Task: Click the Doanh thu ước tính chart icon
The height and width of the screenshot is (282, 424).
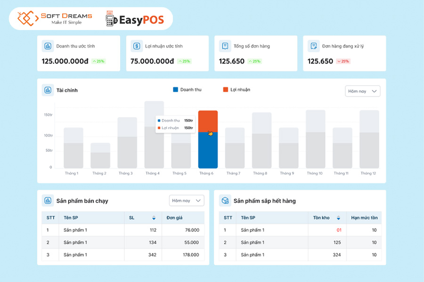Action: [x=48, y=46]
